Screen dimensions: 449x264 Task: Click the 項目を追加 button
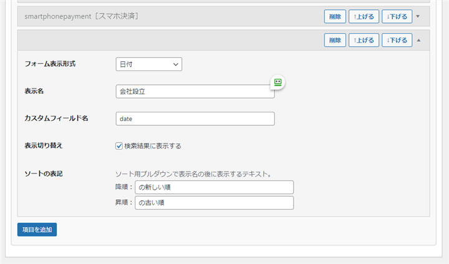coord(37,230)
